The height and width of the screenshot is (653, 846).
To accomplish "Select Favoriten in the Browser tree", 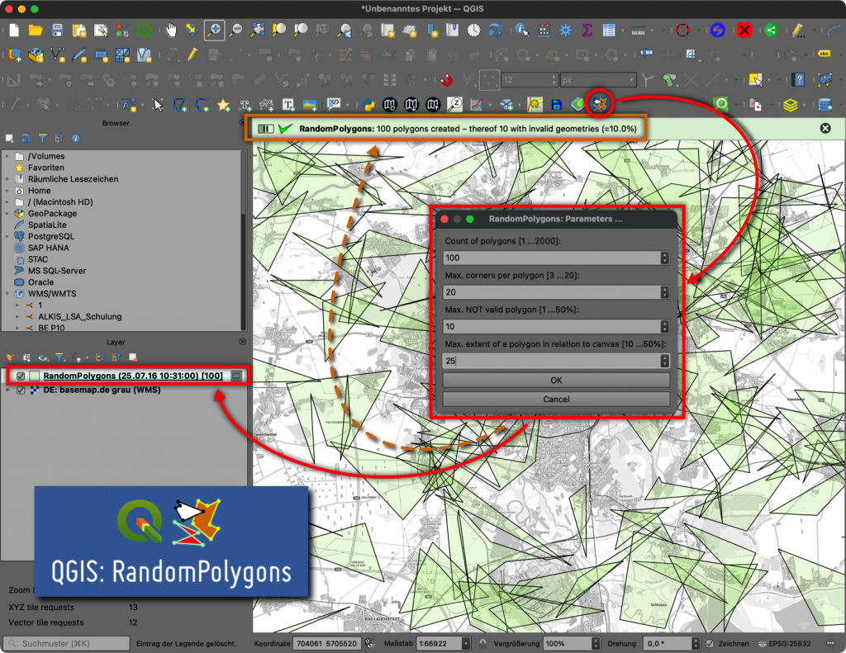I will (x=46, y=168).
